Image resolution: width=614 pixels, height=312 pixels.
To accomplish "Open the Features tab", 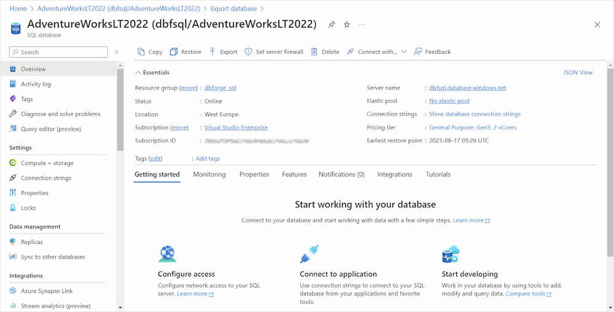I will [x=294, y=174].
